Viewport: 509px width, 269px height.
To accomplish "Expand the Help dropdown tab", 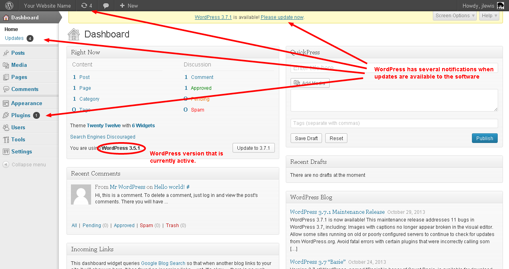I will [x=490, y=16].
